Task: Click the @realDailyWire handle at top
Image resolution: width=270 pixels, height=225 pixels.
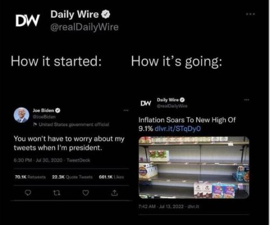Action: (x=84, y=27)
